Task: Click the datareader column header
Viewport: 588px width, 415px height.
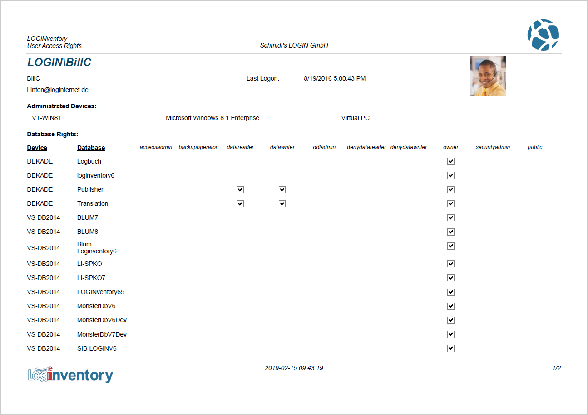Action: click(240, 147)
